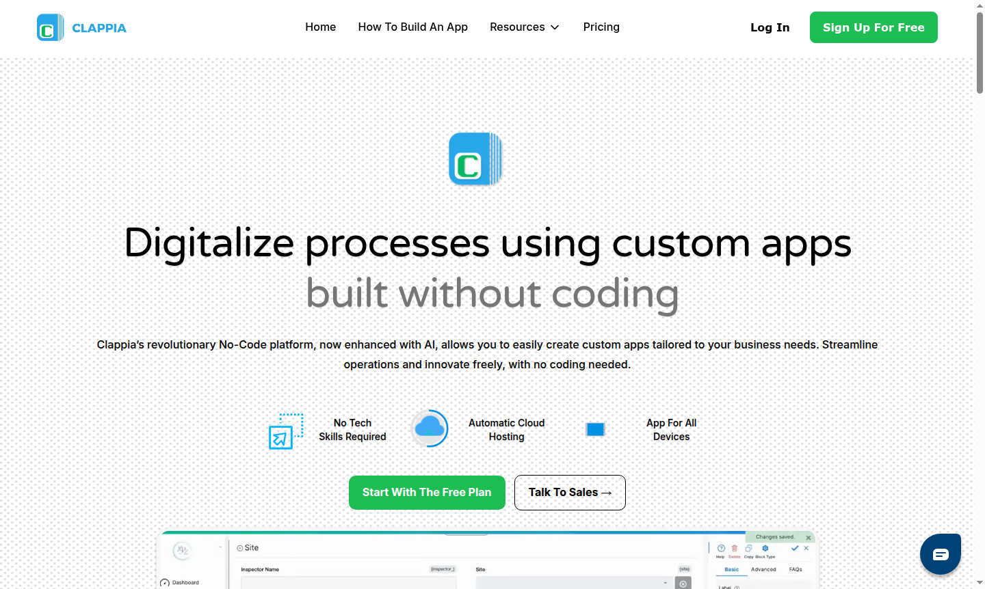Click the Clappia logo
The width and height of the screenshot is (985, 589).
[x=81, y=27]
